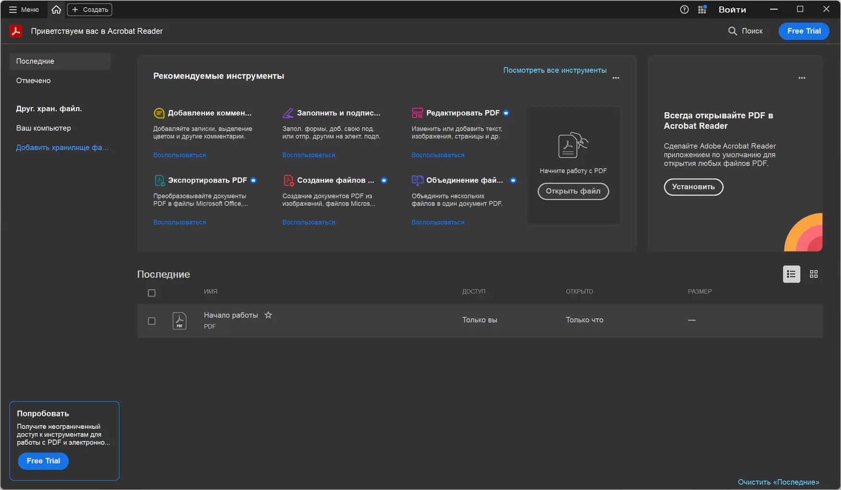
Task: Open options menu of default-PDF card
Action: (802, 78)
